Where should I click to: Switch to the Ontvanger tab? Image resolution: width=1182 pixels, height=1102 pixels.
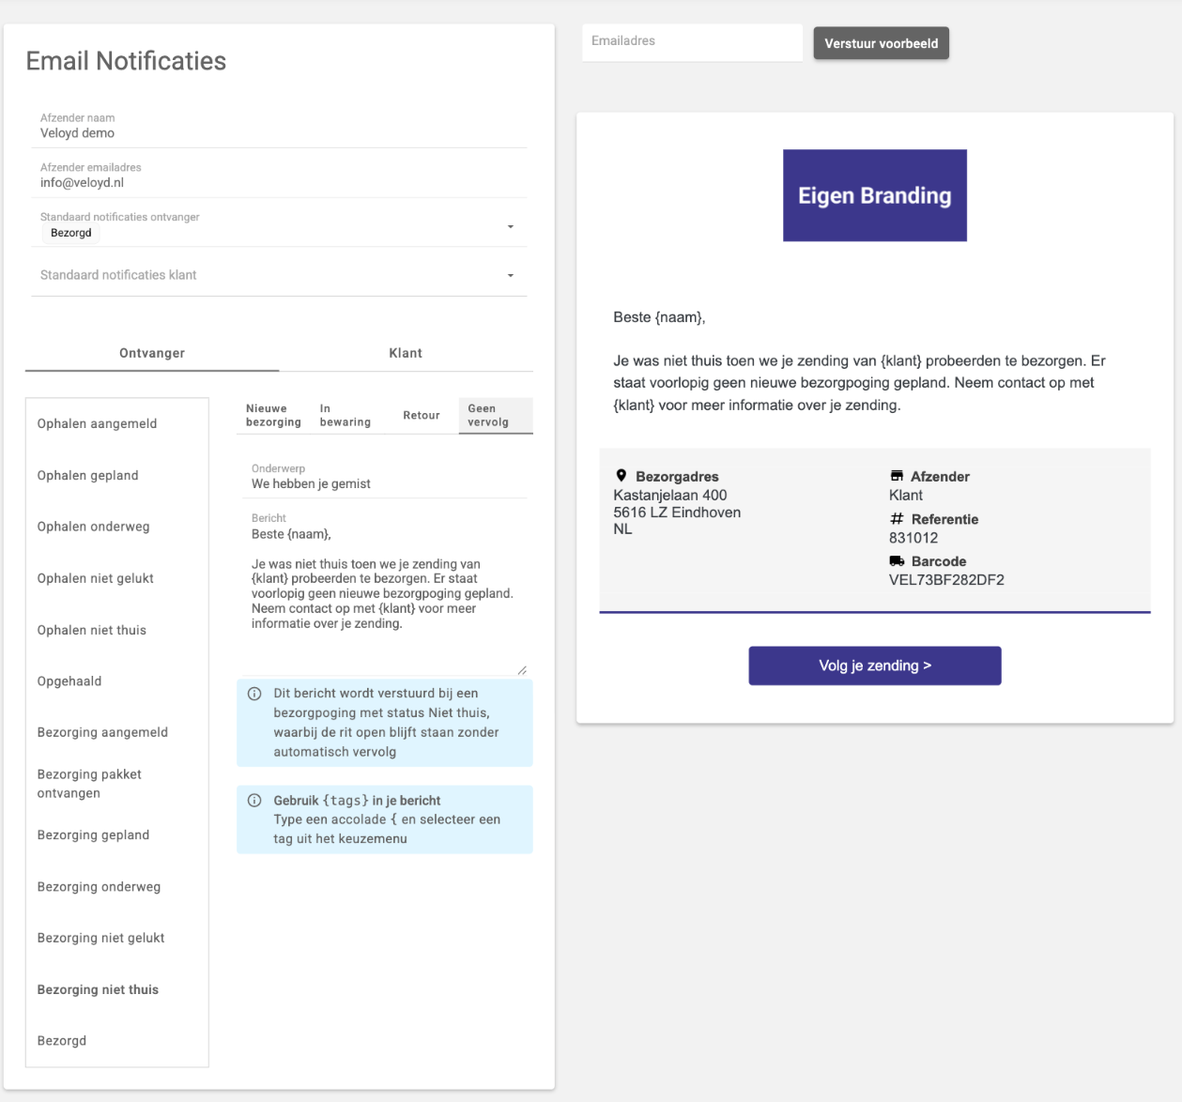pos(152,353)
